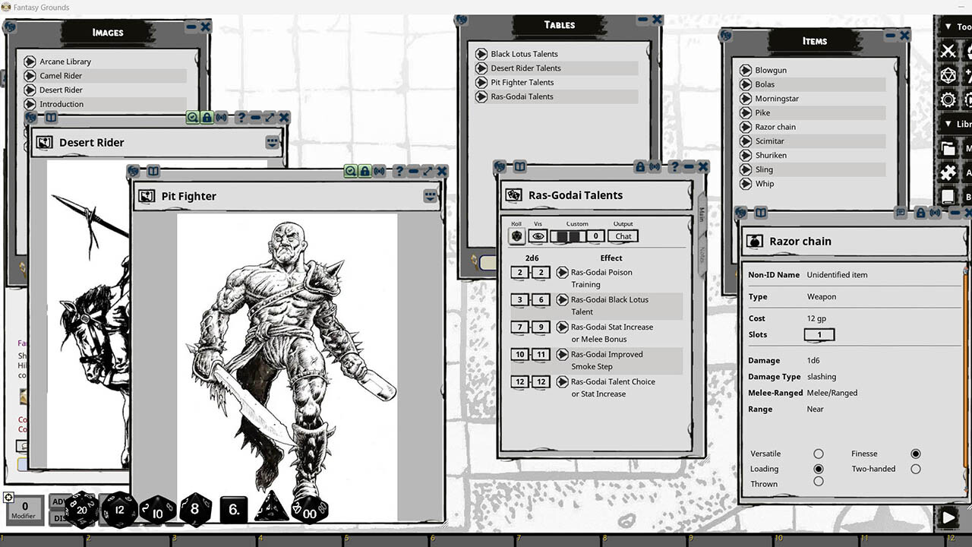This screenshot has height=547, width=972.
Task: Open the Modules folder icon in the Library sidebar
Action: 948,149
